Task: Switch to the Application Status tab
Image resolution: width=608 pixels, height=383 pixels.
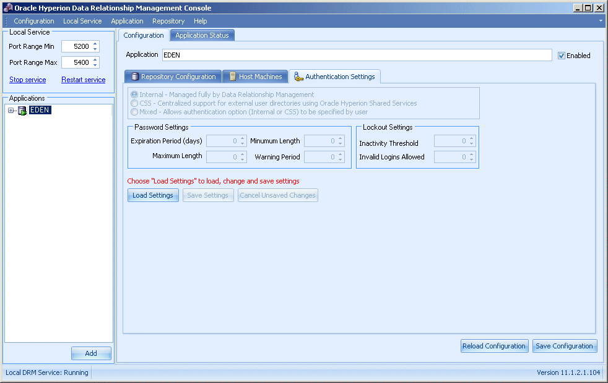Action: 202,35
